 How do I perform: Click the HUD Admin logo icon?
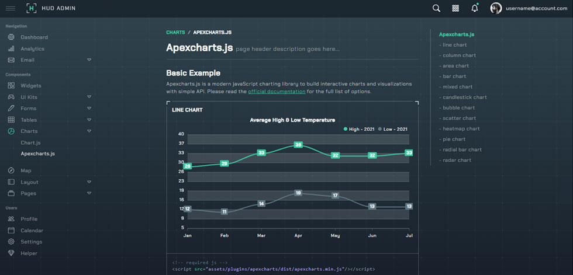point(32,8)
